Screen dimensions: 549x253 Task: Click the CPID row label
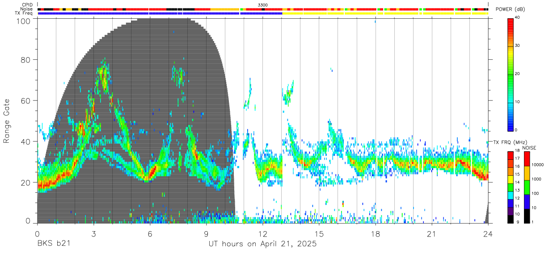[27, 5]
